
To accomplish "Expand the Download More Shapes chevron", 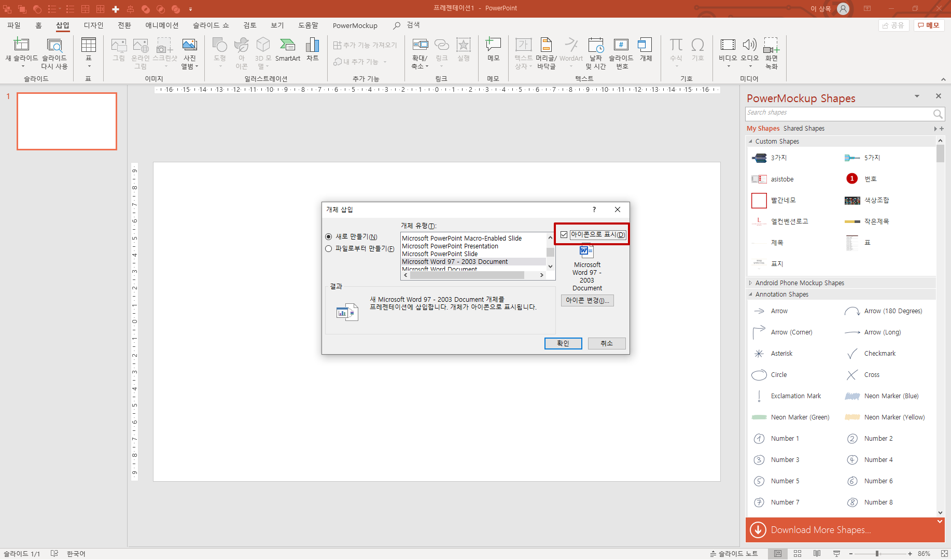I will [940, 522].
